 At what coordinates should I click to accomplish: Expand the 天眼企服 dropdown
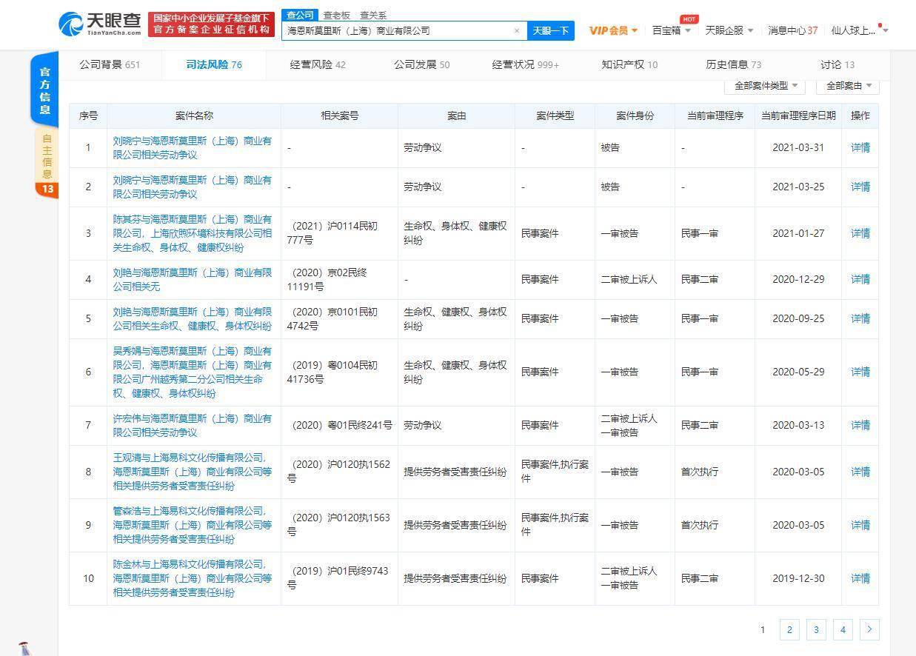click(729, 30)
